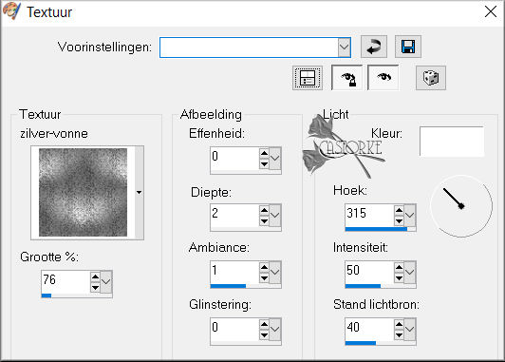The height and width of the screenshot is (362, 505).
Task: Expand the Effenheid slider popup
Action: 274,159
